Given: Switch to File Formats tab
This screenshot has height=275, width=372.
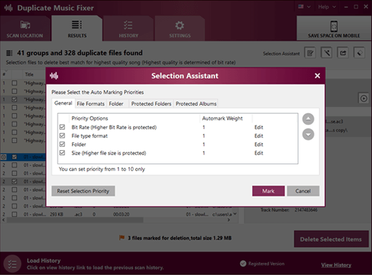Looking at the screenshot, I should (91, 104).
